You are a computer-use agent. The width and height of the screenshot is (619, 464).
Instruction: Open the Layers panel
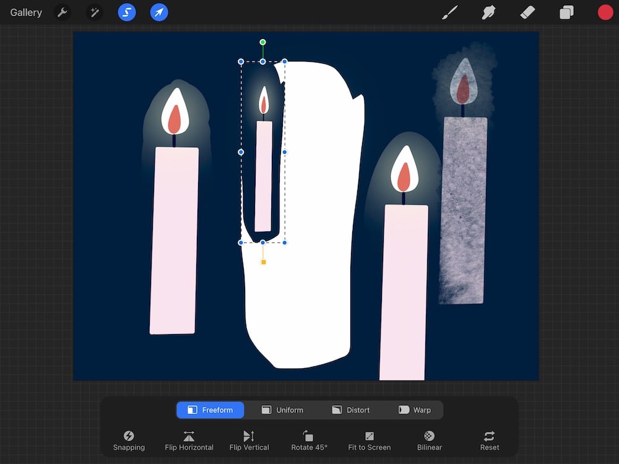pos(566,12)
